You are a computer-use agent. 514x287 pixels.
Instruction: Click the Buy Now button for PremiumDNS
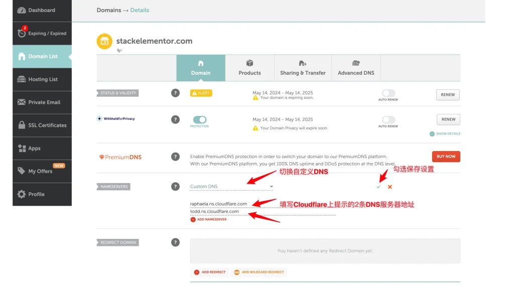coord(446,157)
